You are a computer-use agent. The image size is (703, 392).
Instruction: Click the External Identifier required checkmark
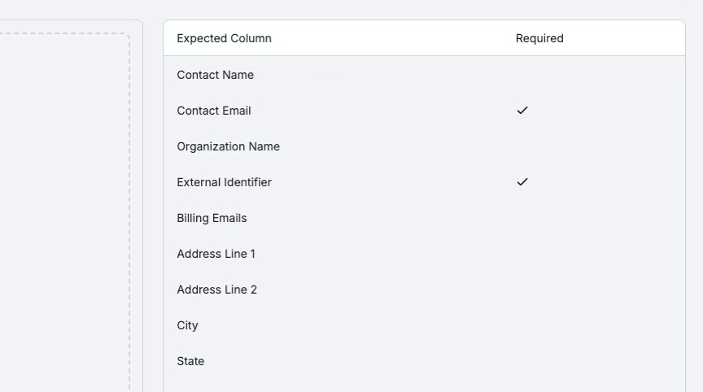522,182
